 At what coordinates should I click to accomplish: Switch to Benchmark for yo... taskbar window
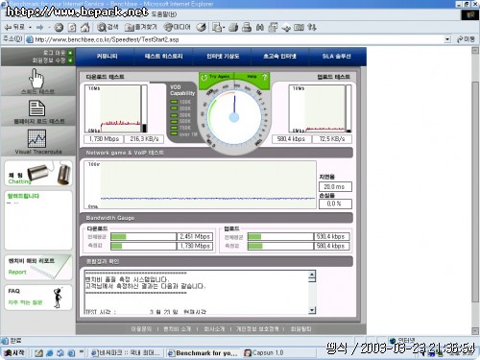click(x=204, y=353)
